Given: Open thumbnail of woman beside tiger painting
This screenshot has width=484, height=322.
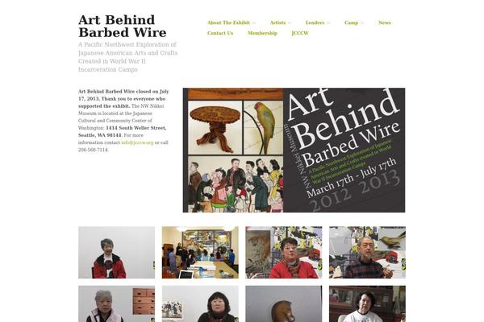Looking at the screenshot, I should coord(284,252).
